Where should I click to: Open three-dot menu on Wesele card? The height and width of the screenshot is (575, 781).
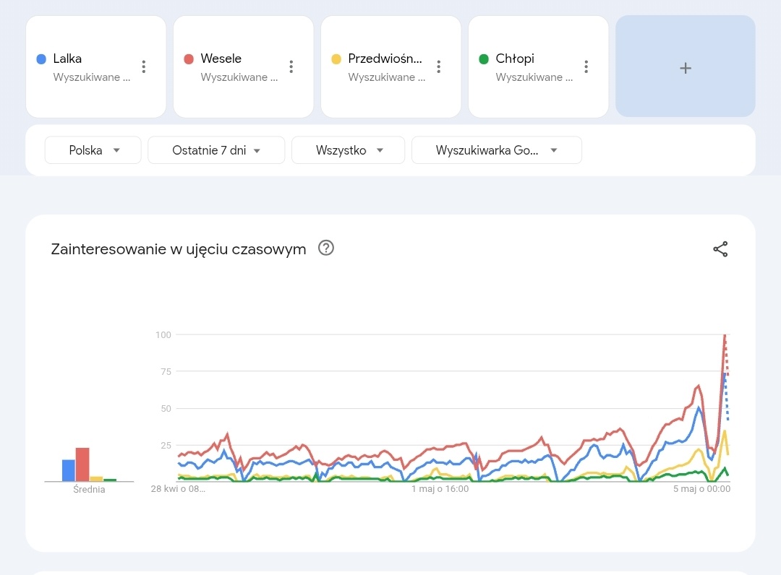point(291,66)
